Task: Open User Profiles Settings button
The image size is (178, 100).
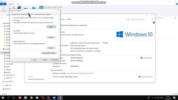Action: 51,37
